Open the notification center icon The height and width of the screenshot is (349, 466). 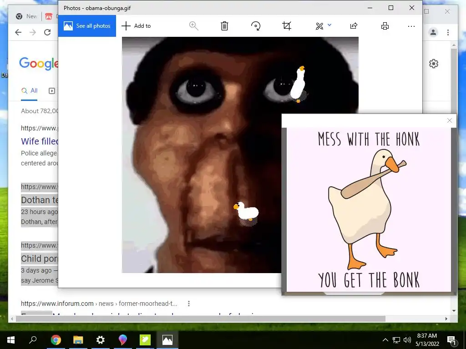(x=452, y=340)
